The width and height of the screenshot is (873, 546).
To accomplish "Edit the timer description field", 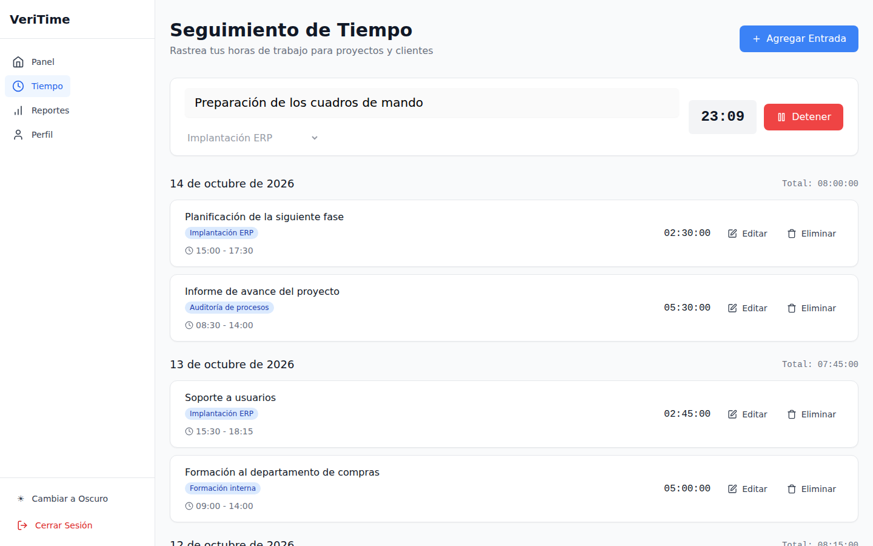I will [x=432, y=103].
